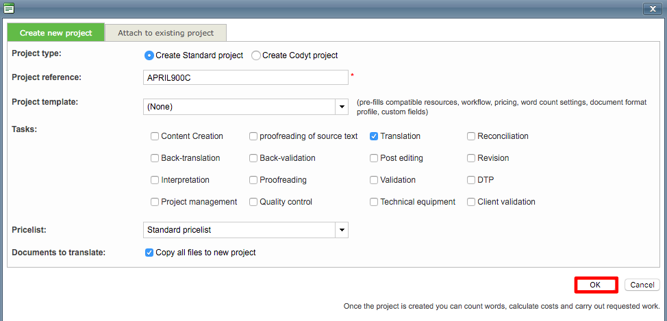Enable the Content Creation task checkbox

pos(155,136)
